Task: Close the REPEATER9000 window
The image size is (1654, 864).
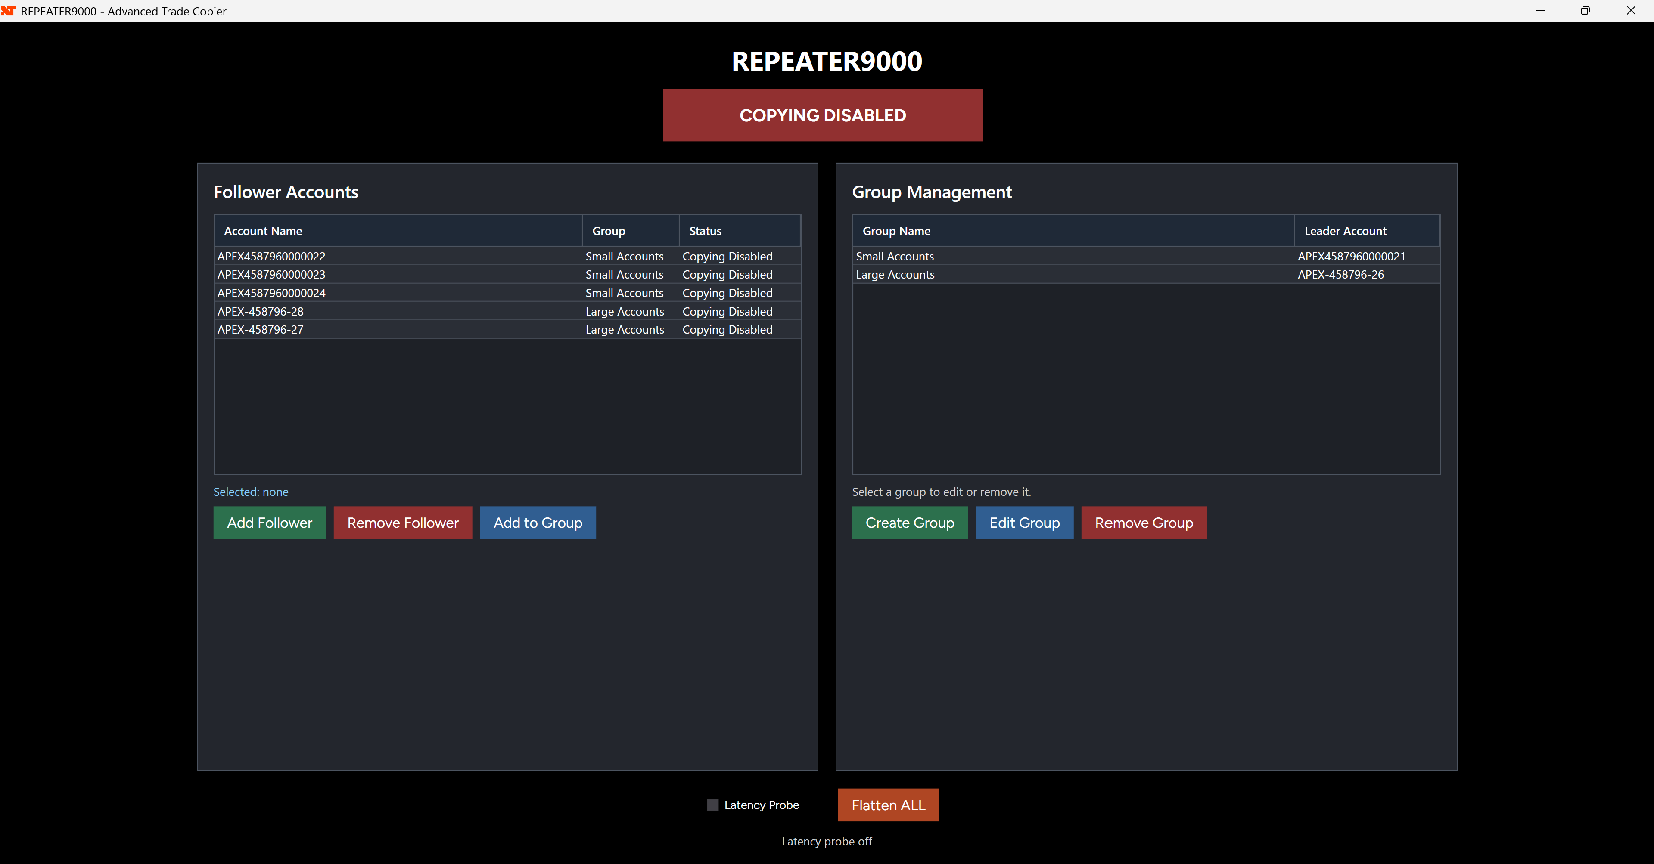Action: tap(1631, 11)
